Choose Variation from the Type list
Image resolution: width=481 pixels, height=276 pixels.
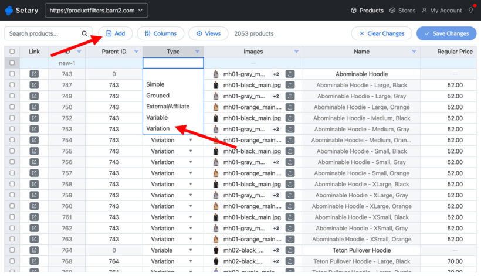pyautogui.click(x=173, y=129)
